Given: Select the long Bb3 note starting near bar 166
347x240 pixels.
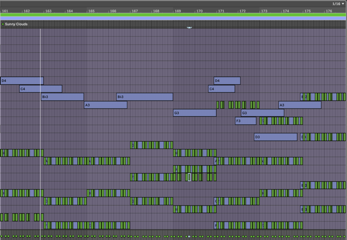Looking at the screenshot, I should pyautogui.click(x=145, y=97).
